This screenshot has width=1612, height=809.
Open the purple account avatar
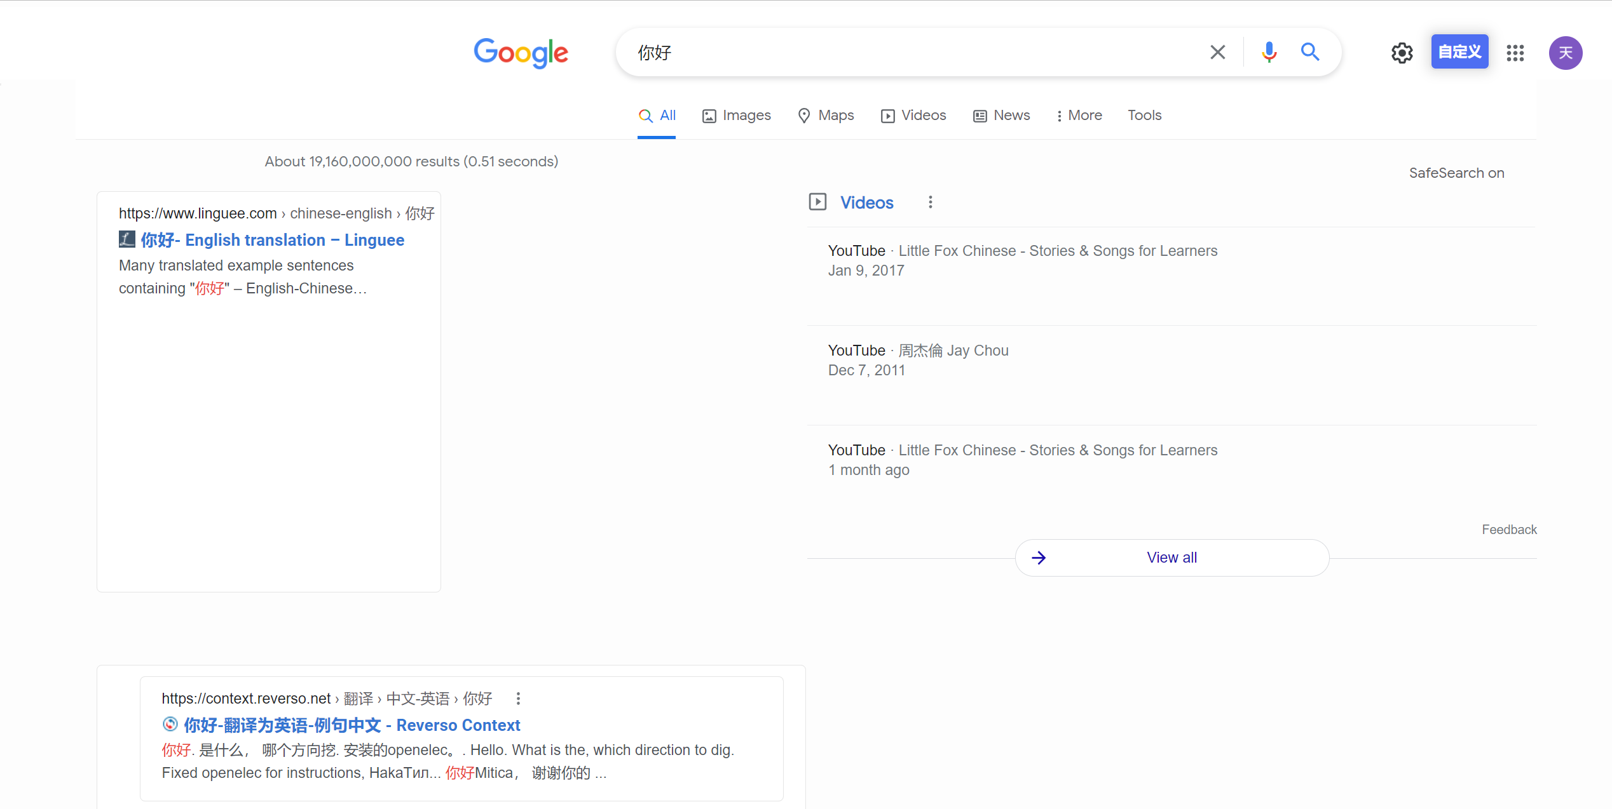pos(1565,53)
